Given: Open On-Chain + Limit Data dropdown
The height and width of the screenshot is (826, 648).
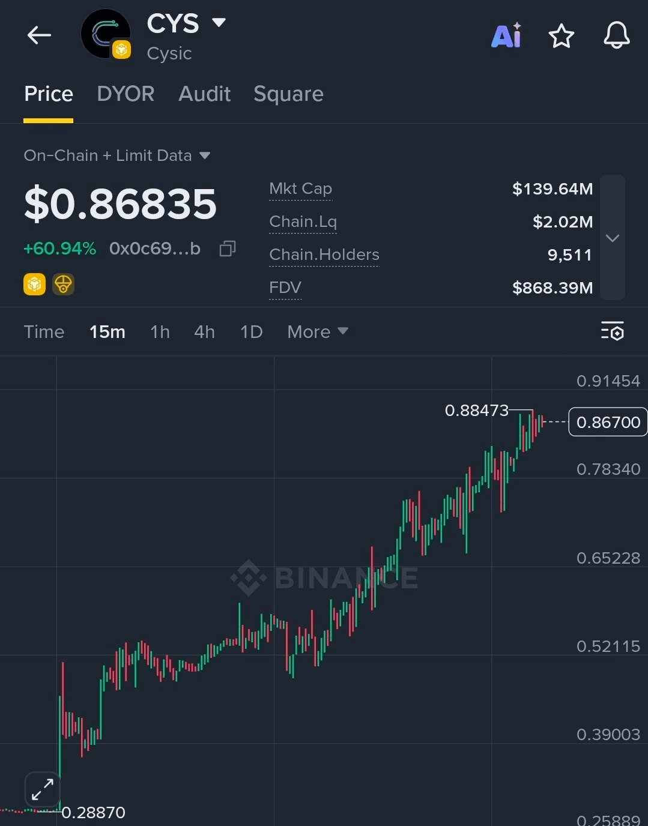Looking at the screenshot, I should (x=117, y=155).
